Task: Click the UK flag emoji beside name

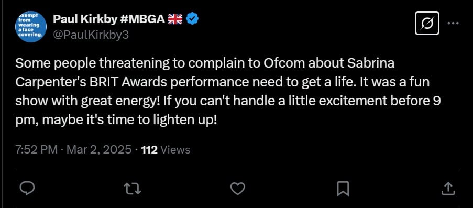Action: point(175,19)
